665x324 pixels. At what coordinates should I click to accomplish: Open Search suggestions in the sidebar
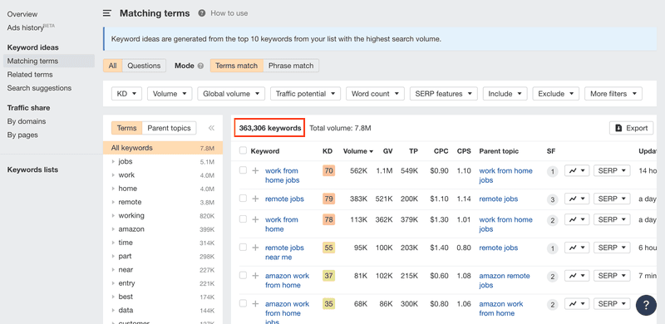point(39,88)
